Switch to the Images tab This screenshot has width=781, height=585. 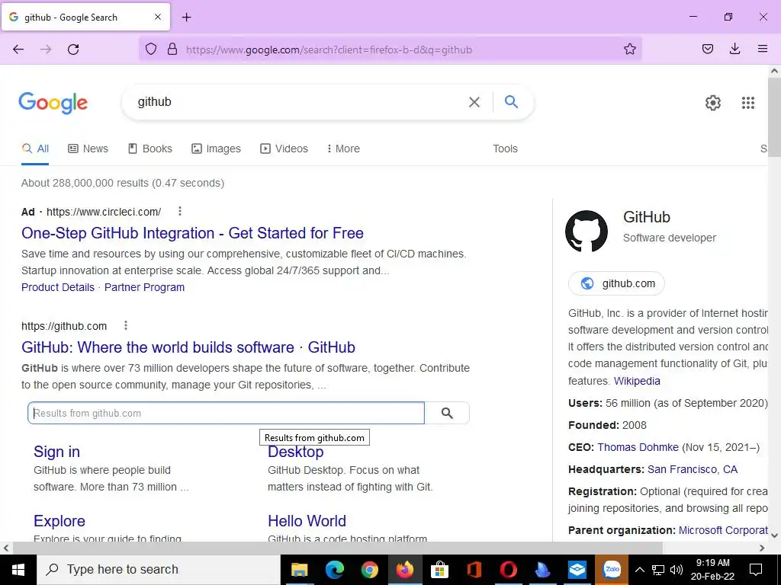[216, 149]
